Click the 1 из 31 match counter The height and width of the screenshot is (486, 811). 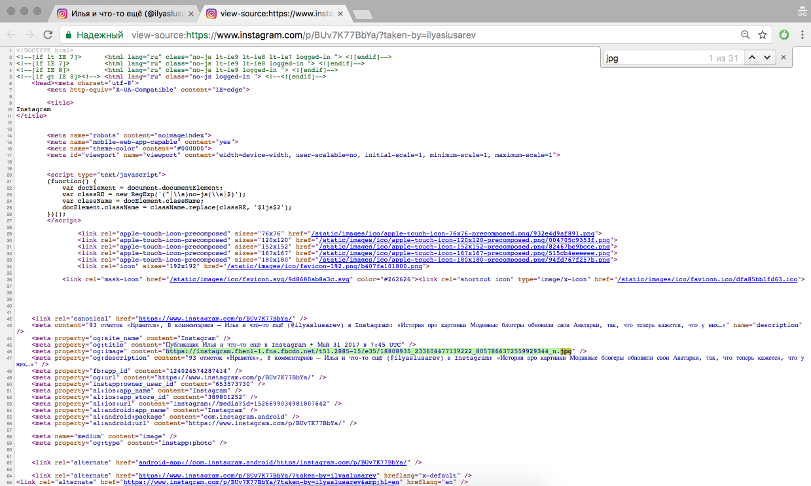pyautogui.click(x=723, y=58)
